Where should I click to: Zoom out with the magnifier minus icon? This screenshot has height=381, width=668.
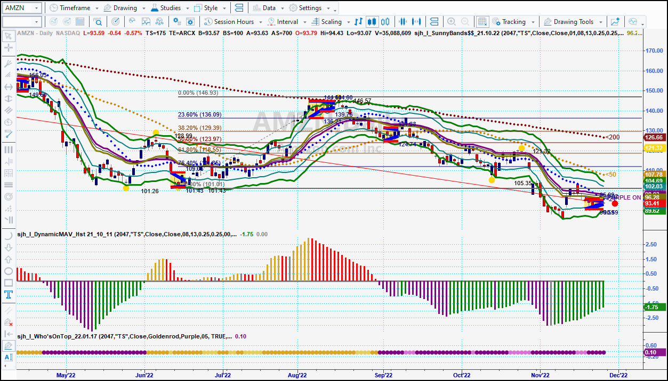[x=465, y=22]
